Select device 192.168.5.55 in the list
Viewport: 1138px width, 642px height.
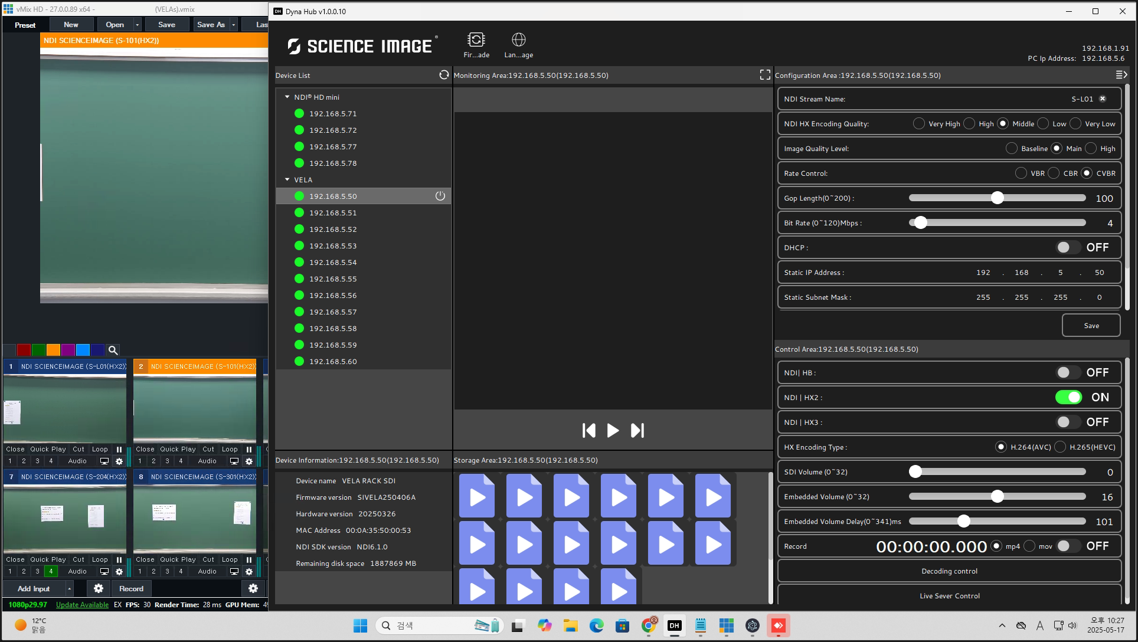[x=363, y=279]
